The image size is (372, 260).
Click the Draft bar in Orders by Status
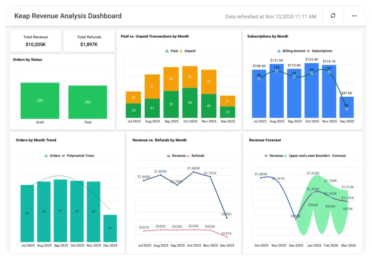pos(40,101)
